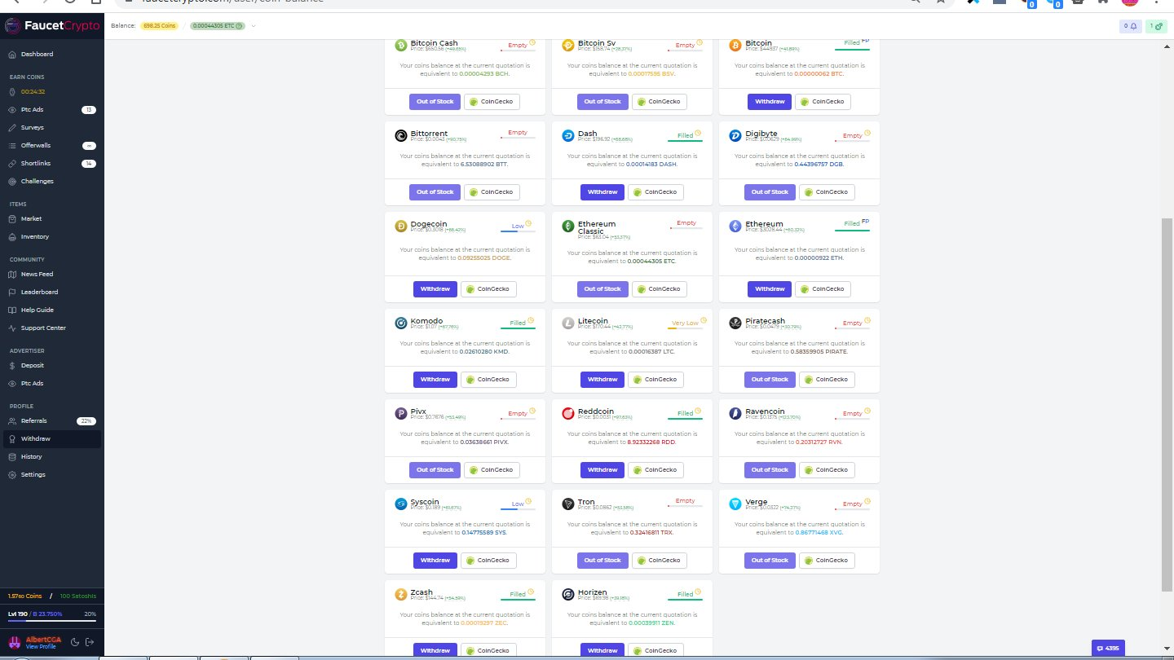Click Dogecoin Low stock level bar
The width and height of the screenshot is (1174, 660).
point(518,232)
